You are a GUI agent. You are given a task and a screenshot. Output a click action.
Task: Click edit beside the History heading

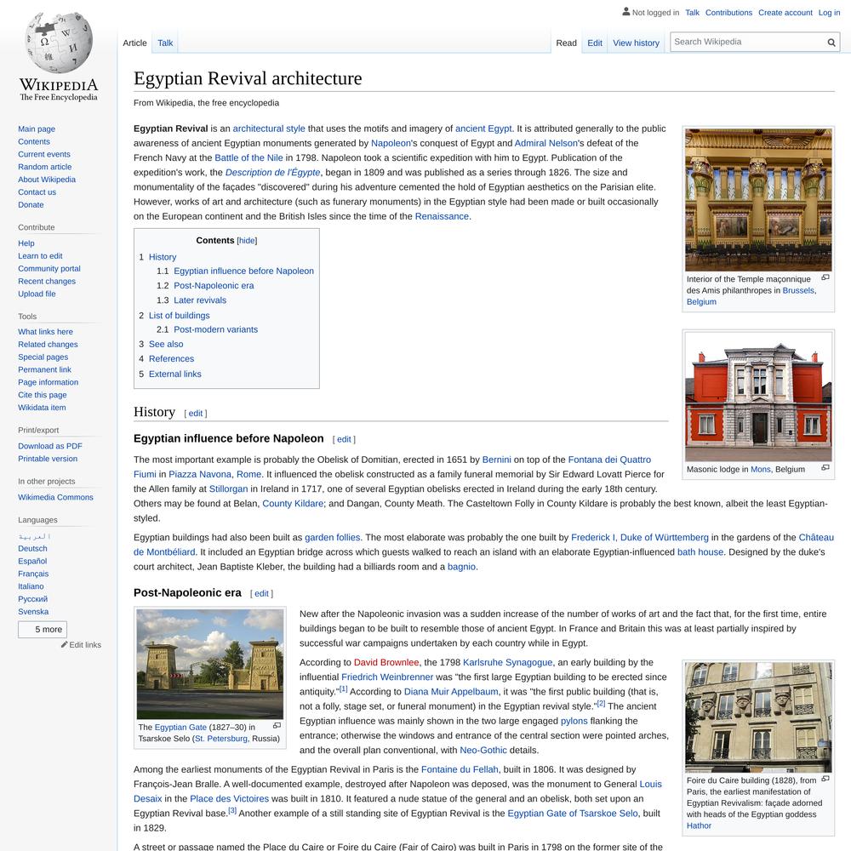click(196, 413)
